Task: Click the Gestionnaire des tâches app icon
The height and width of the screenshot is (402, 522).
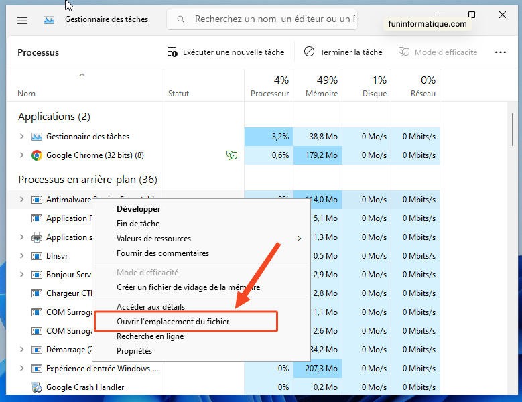Action: click(x=49, y=20)
